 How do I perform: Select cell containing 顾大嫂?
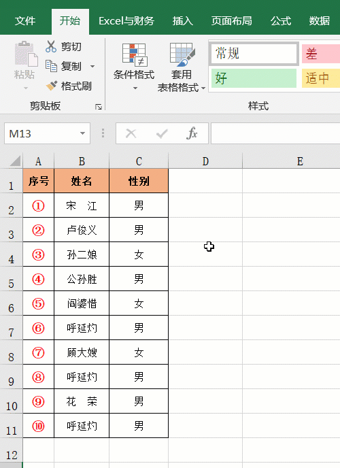82,352
